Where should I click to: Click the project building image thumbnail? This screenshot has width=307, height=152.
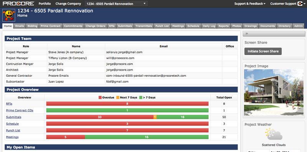[274, 93]
